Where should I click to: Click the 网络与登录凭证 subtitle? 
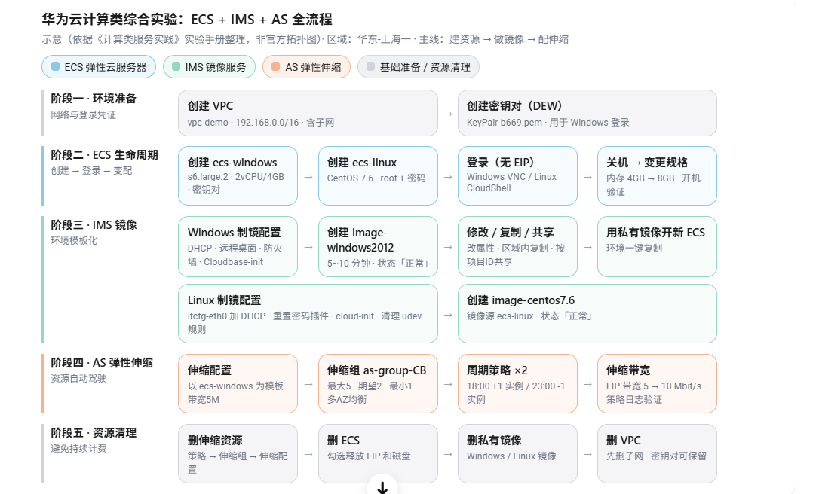pyautogui.click(x=83, y=114)
